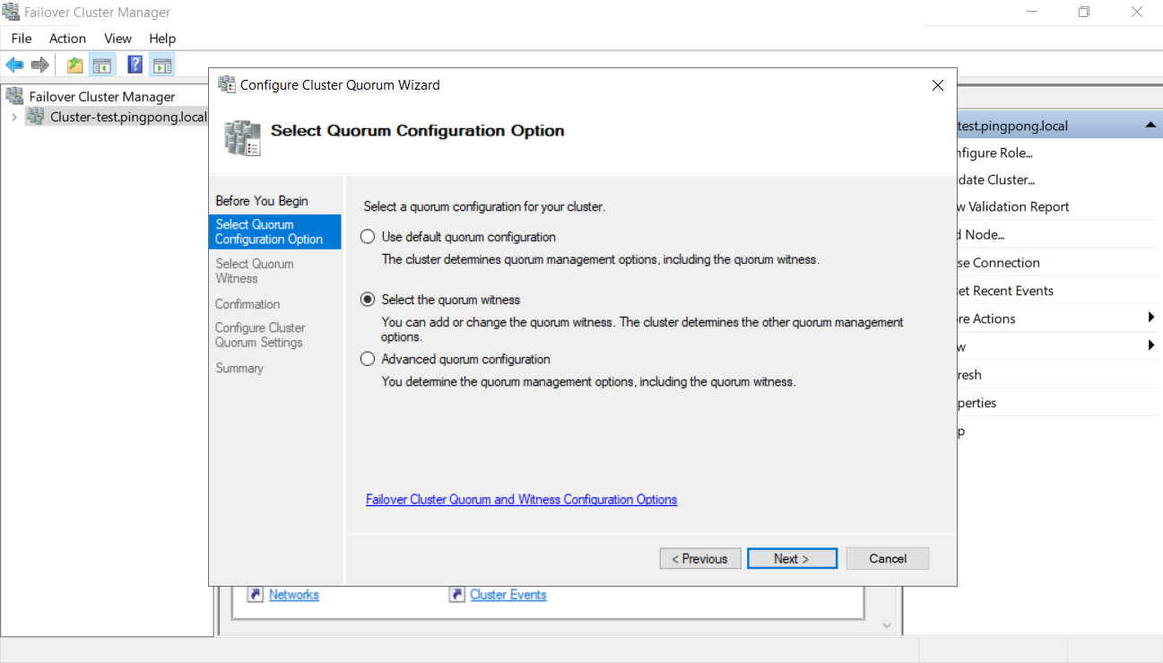Click the center pane scrollbar down arrow
The image size is (1163, 663).
pyautogui.click(x=887, y=625)
